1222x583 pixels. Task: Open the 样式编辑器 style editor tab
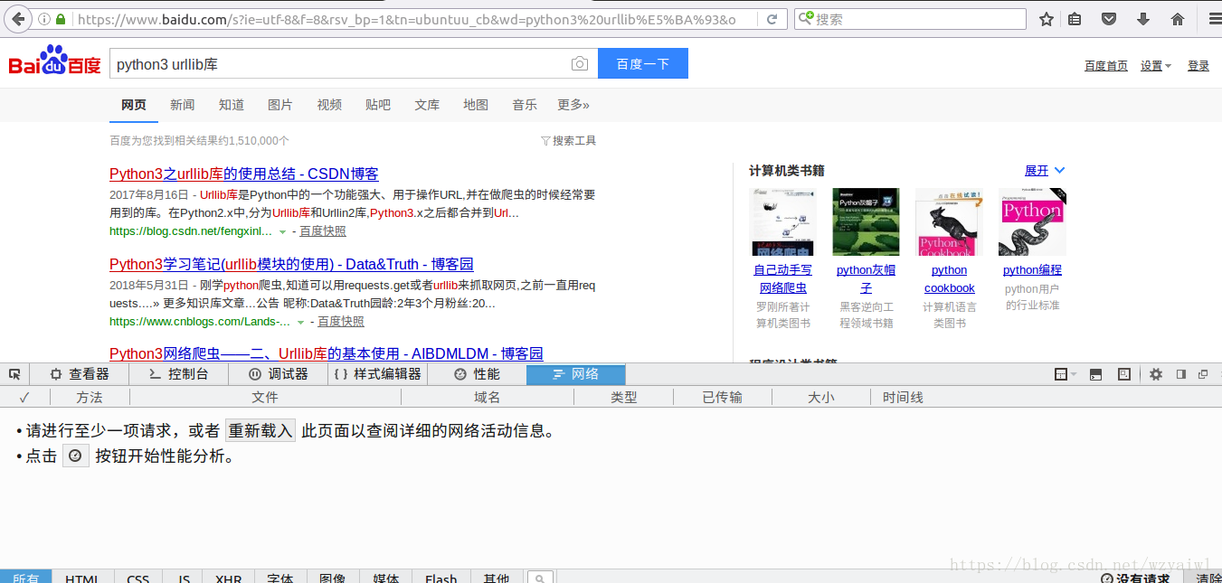pos(377,374)
